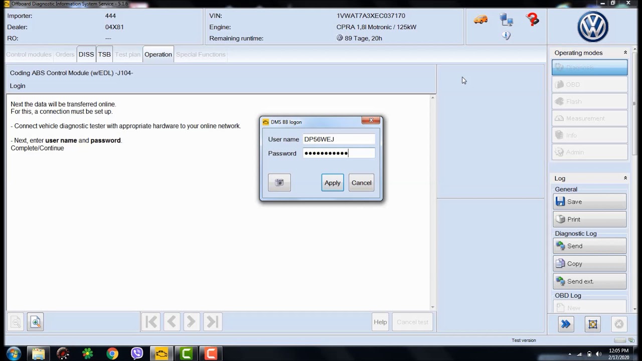Select the Flash operating mode
The height and width of the screenshot is (361, 642).
pyautogui.click(x=590, y=101)
